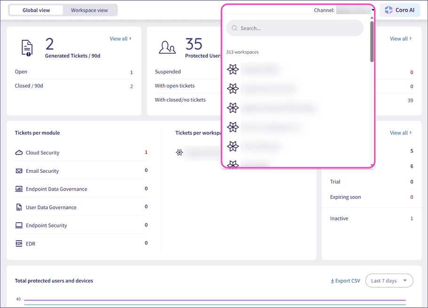Click the search magnifier icon
Image resolution: width=428 pixels, height=308 pixels.
[x=234, y=28]
